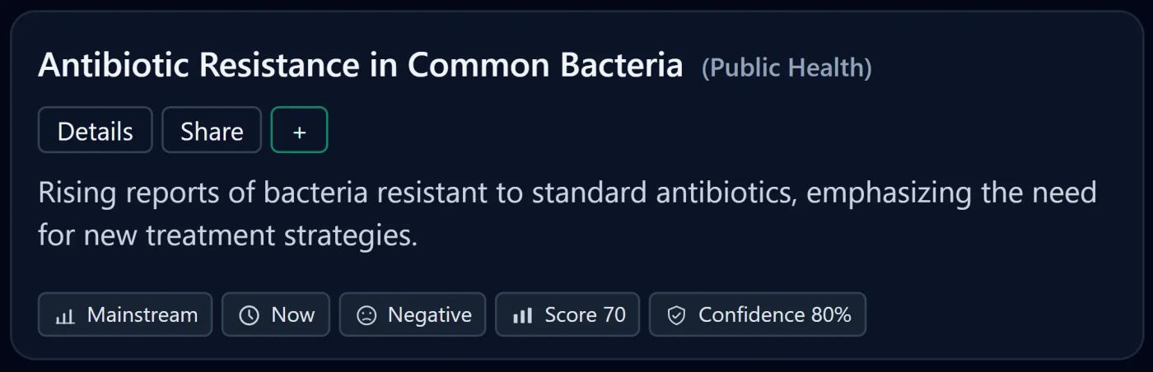Click the bars icon beside Score 70
Screen dimensions: 1153x372
coord(523,315)
